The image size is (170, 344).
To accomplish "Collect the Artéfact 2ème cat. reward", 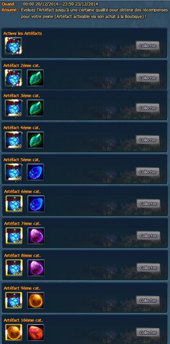I will (148, 78).
